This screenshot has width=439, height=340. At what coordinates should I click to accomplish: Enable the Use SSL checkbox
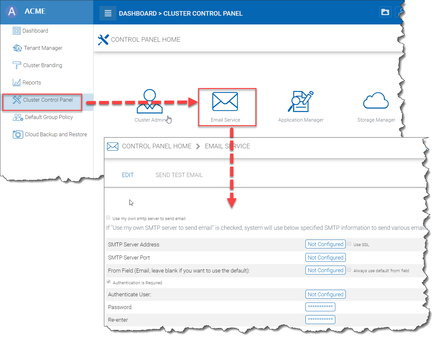[x=349, y=244]
